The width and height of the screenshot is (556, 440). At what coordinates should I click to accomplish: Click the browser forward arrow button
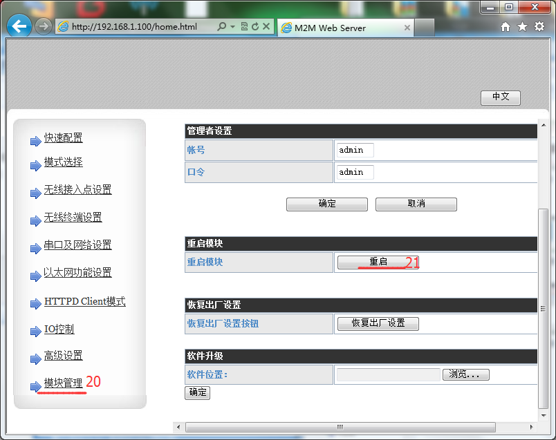point(44,26)
